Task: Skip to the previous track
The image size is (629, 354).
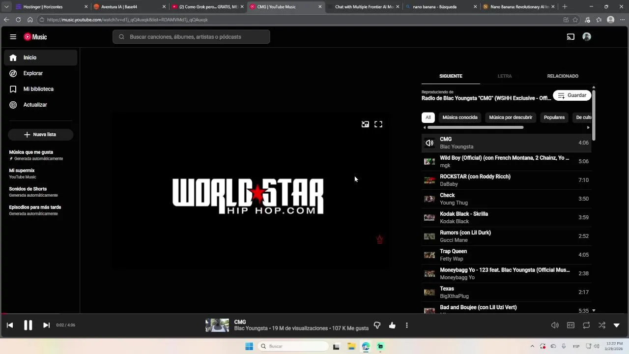Action: click(x=10, y=325)
